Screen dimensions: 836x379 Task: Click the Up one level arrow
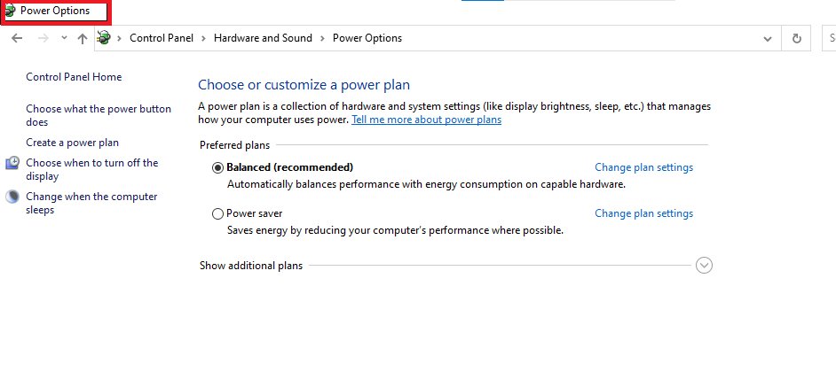83,38
